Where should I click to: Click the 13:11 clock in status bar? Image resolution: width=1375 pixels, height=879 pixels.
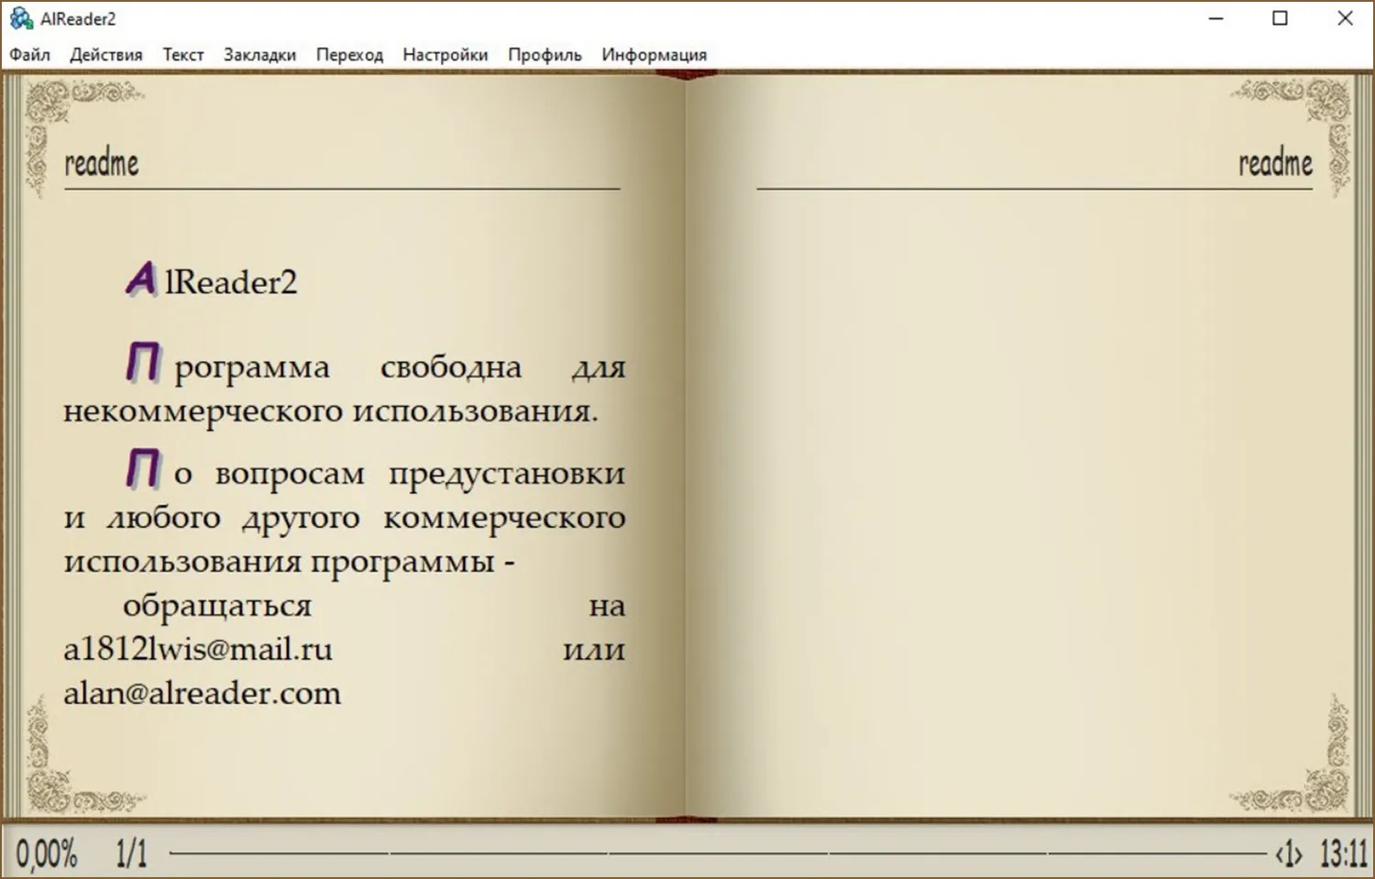pyautogui.click(x=1343, y=853)
